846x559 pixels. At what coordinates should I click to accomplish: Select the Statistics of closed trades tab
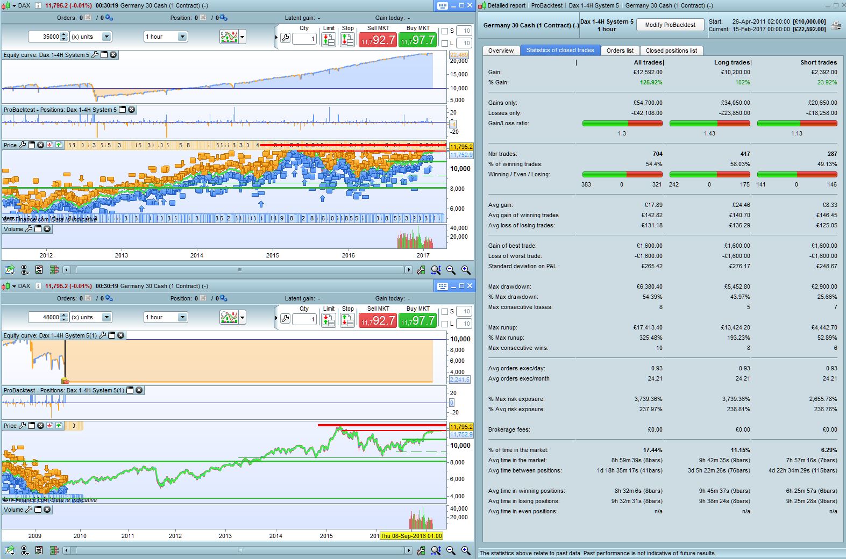pyautogui.click(x=560, y=51)
